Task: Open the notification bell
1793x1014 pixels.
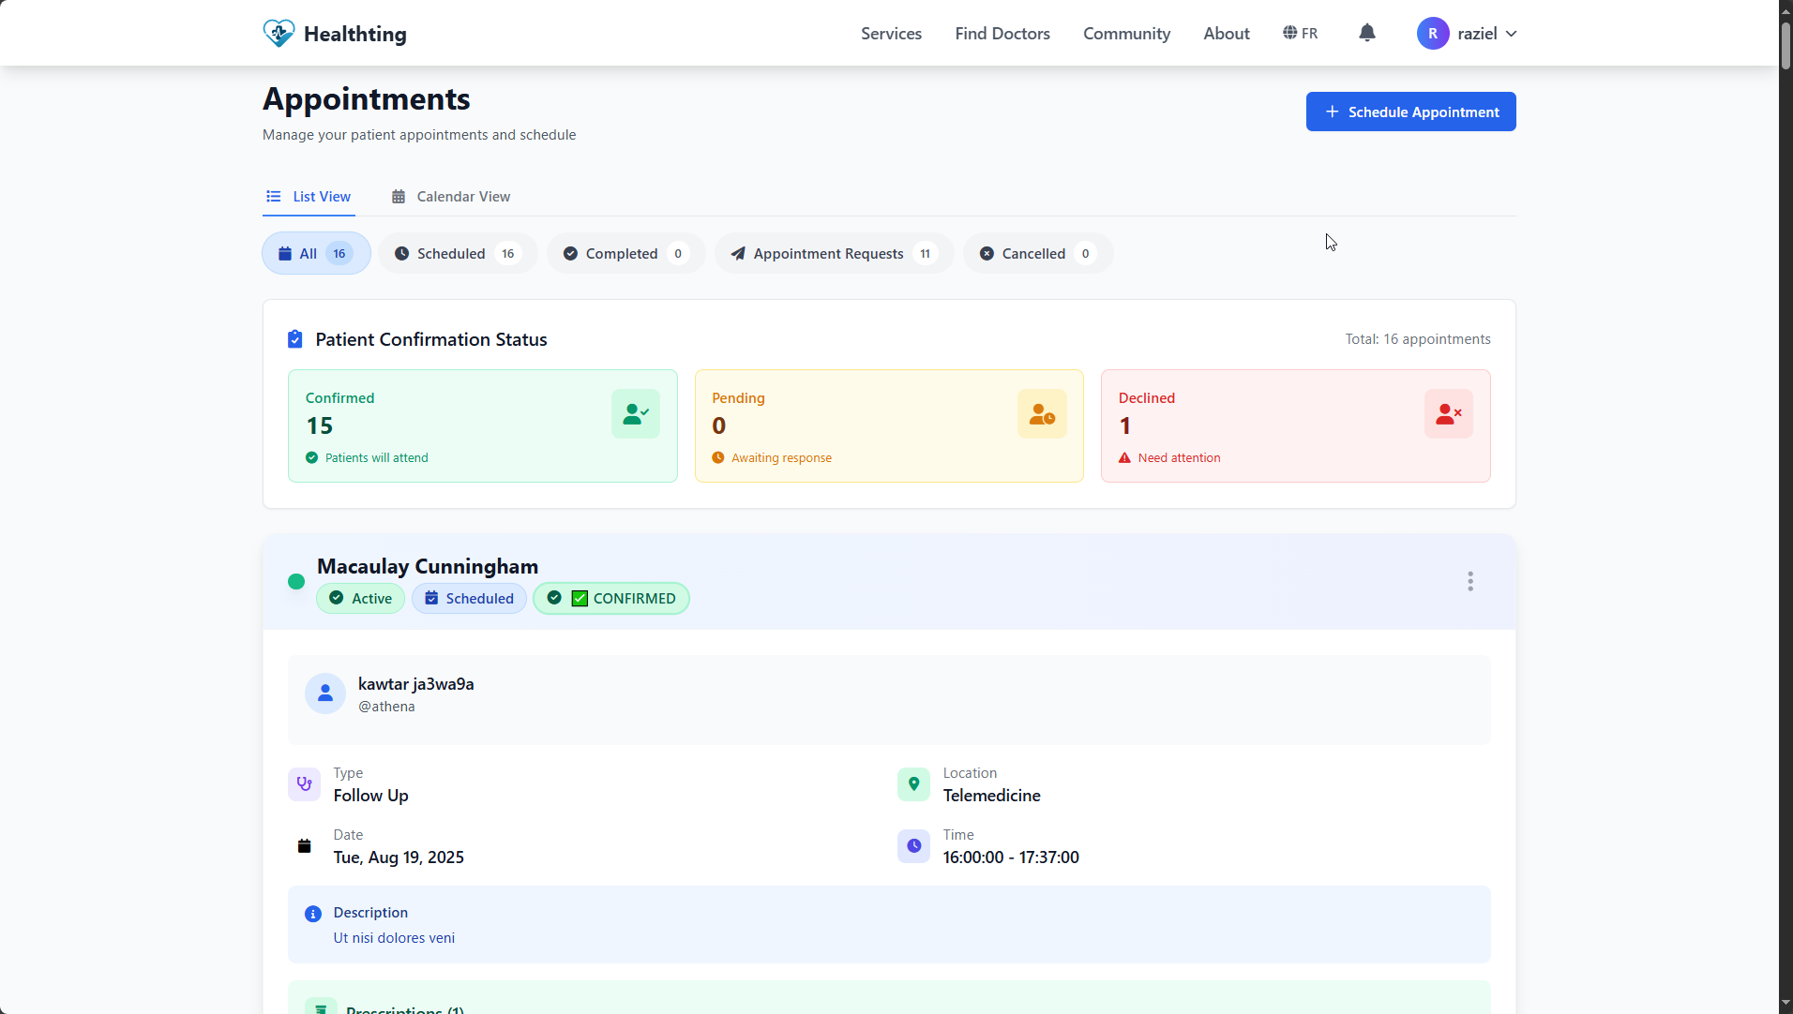Action: click(1366, 33)
